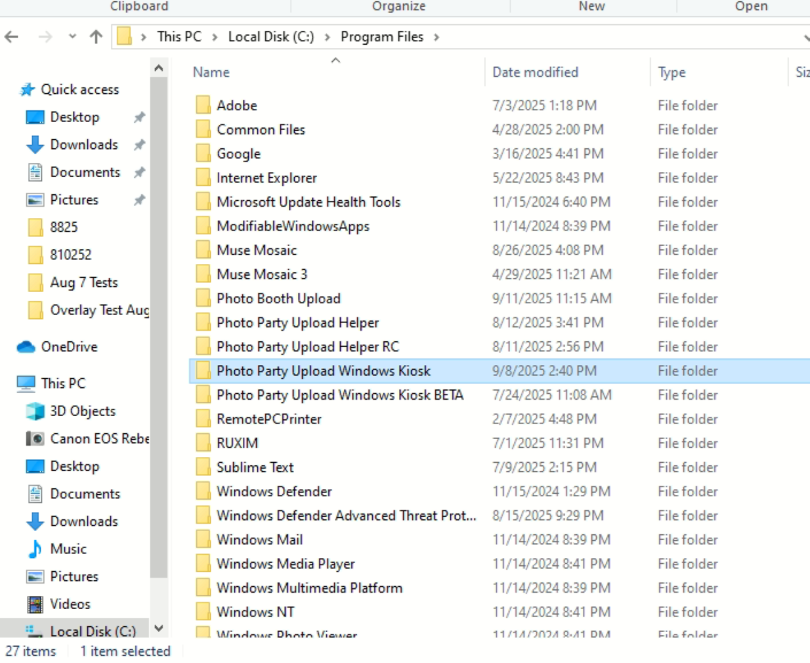Click 'Program Files' breadcrumb segment
The height and width of the screenshot is (663, 810).
(382, 37)
